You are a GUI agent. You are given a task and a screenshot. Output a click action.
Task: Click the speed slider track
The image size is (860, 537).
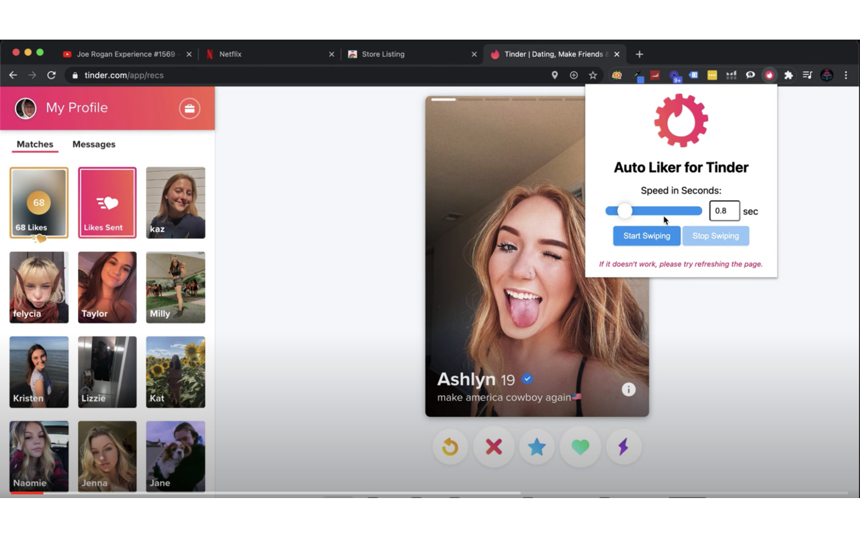click(654, 211)
